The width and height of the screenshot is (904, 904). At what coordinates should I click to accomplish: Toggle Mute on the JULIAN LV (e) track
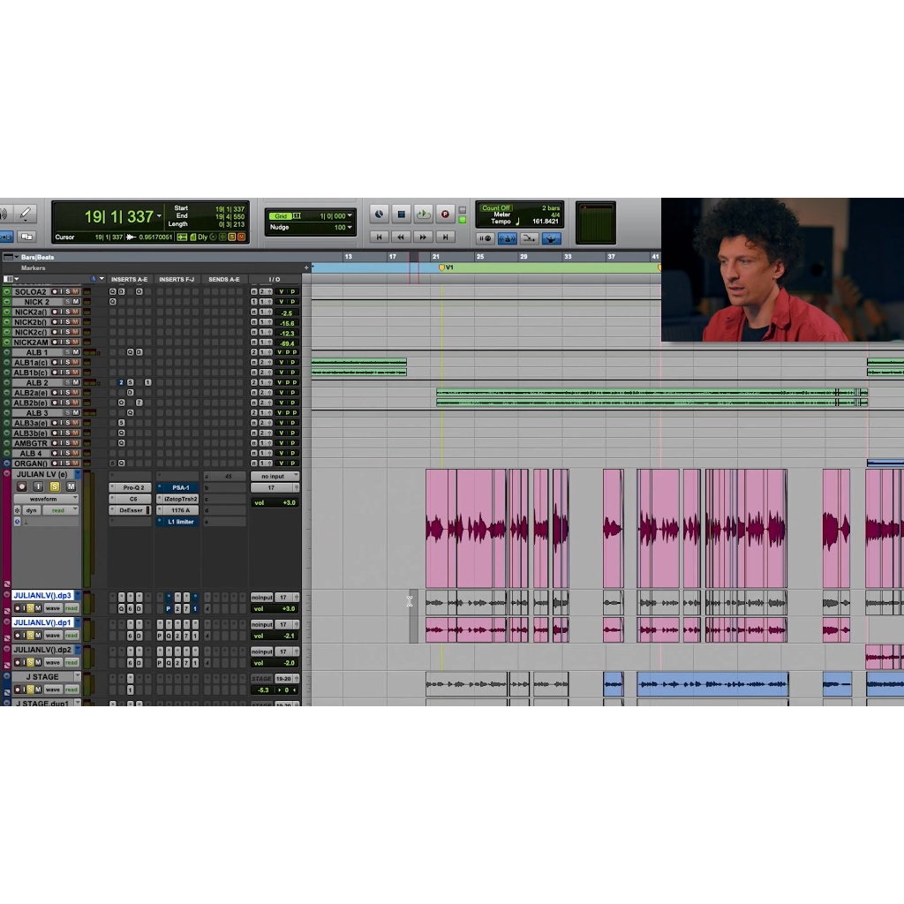point(71,486)
